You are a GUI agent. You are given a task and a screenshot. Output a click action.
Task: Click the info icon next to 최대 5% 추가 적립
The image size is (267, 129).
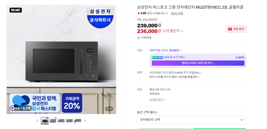click(x=185, y=57)
